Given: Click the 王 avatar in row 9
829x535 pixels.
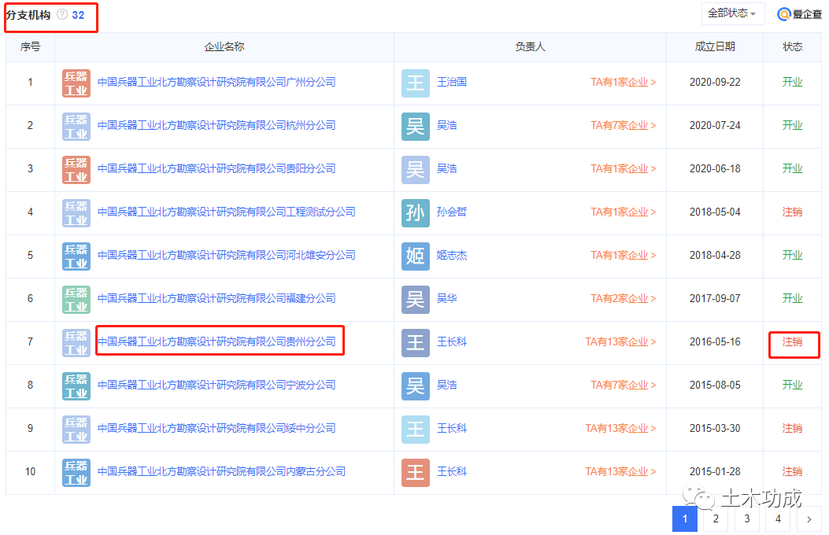Looking at the screenshot, I should coord(415,430).
